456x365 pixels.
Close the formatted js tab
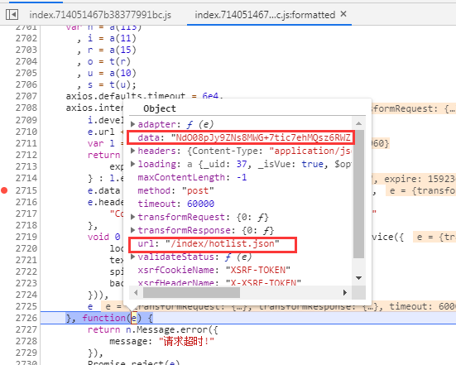point(343,14)
